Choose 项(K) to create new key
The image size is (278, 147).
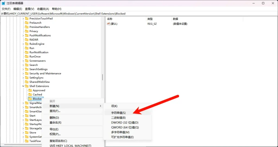128,106
